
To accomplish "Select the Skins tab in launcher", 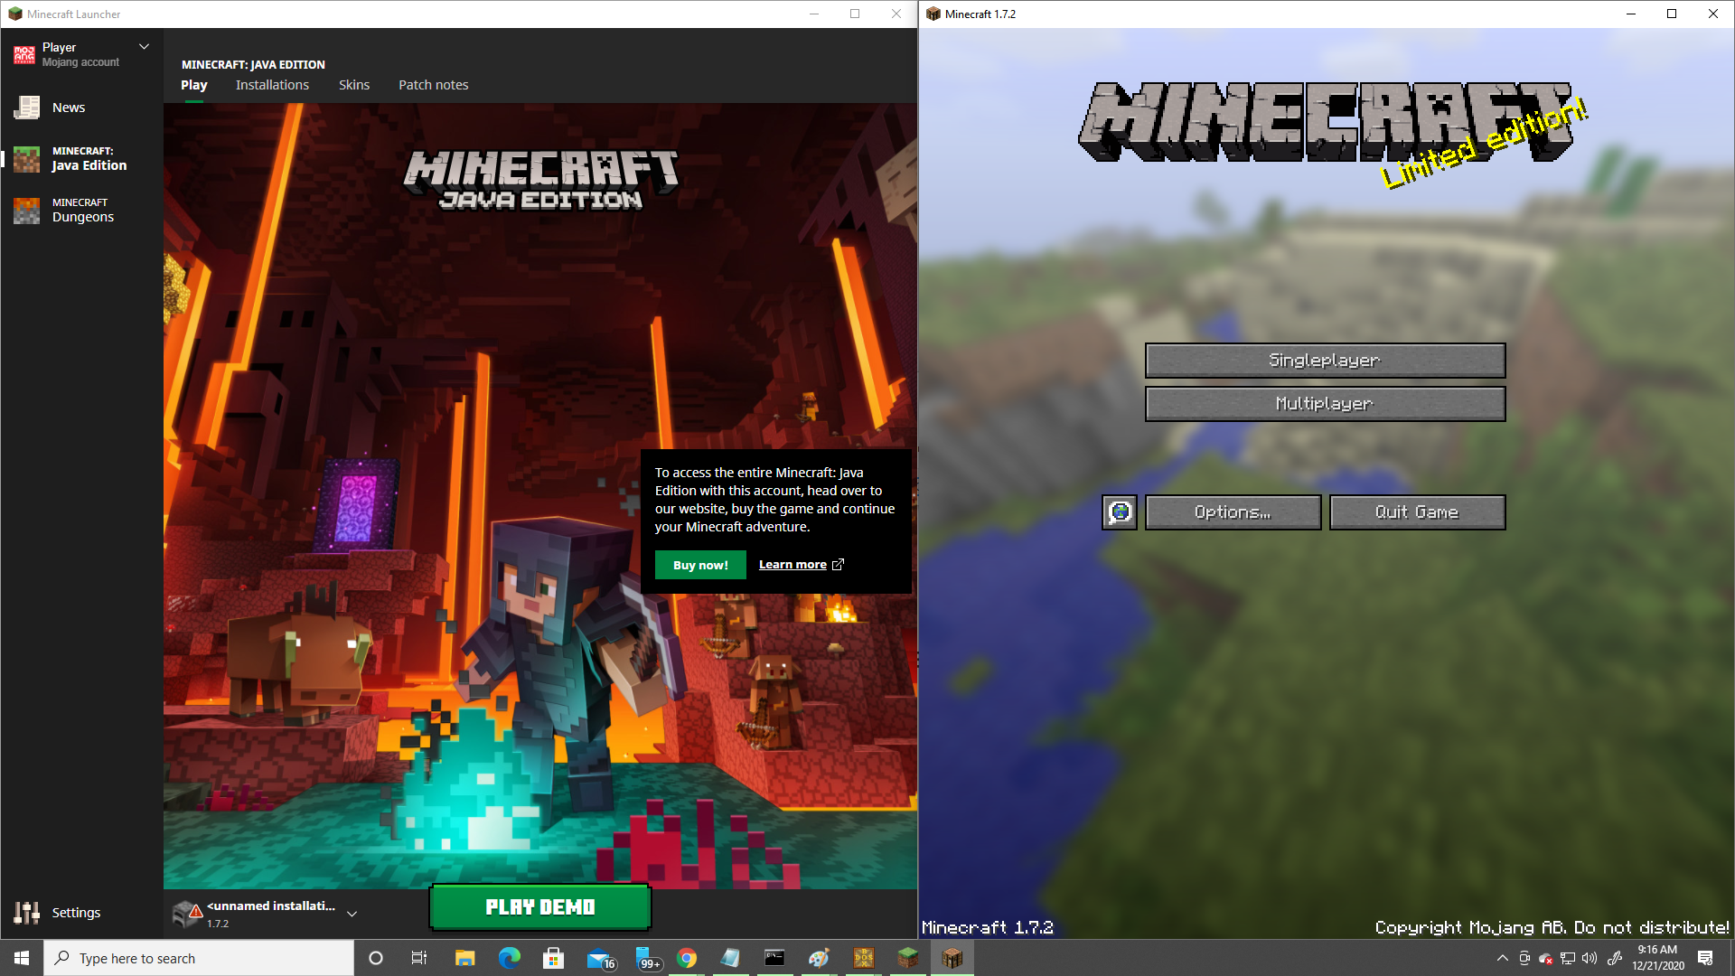I will [x=352, y=85].
